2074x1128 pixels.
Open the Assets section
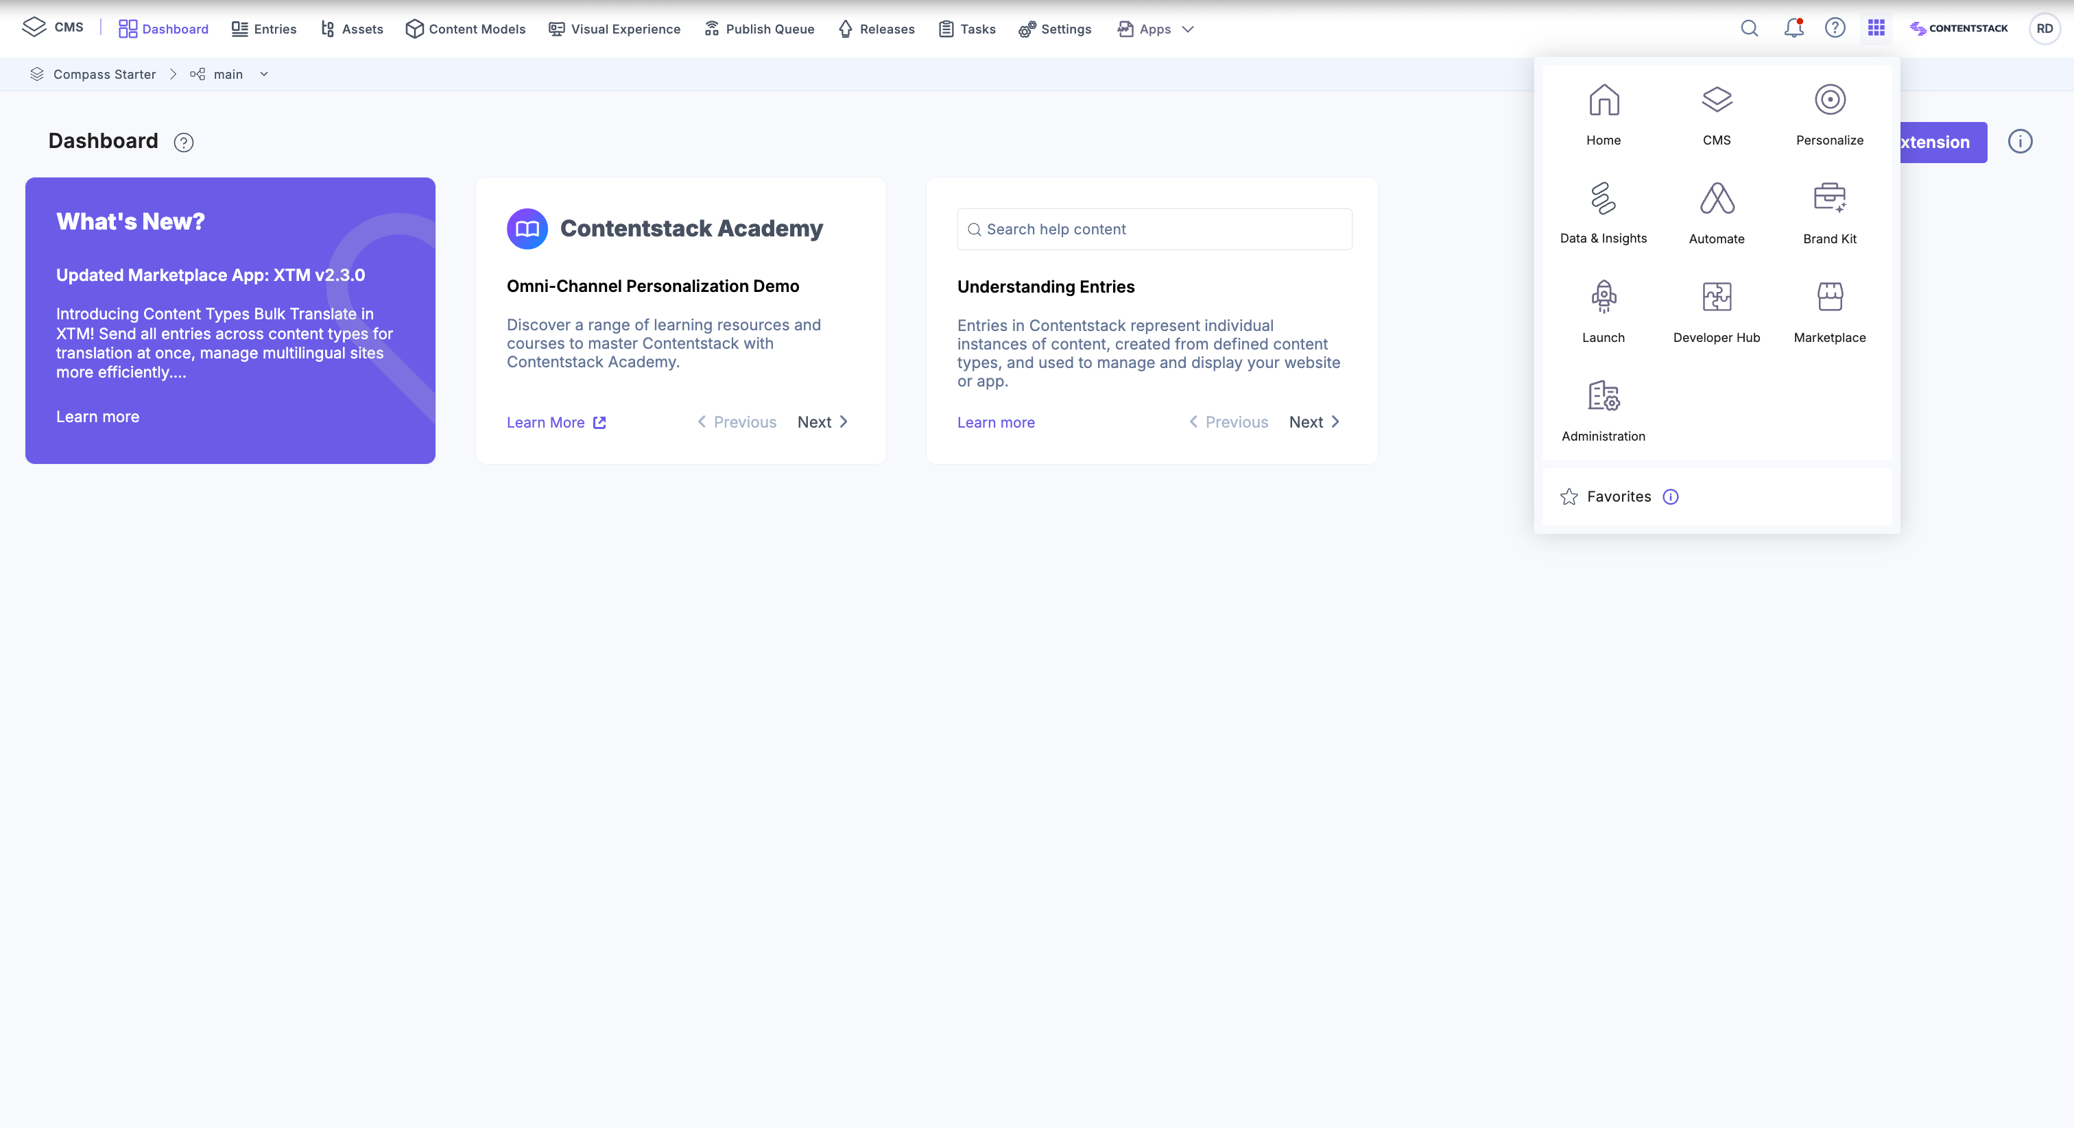352,29
